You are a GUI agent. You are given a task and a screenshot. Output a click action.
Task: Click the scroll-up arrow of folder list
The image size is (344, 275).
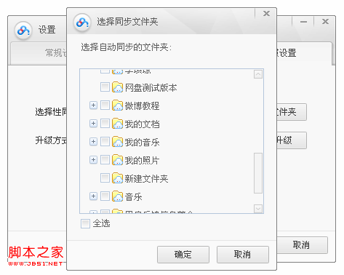click(x=258, y=74)
